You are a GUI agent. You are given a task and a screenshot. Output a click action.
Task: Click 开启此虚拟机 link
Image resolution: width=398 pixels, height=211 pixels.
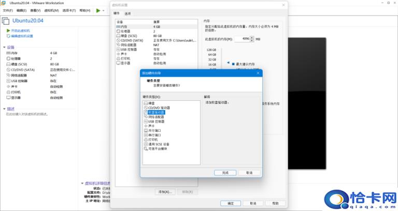pyautogui.click(x=18, y=31)
